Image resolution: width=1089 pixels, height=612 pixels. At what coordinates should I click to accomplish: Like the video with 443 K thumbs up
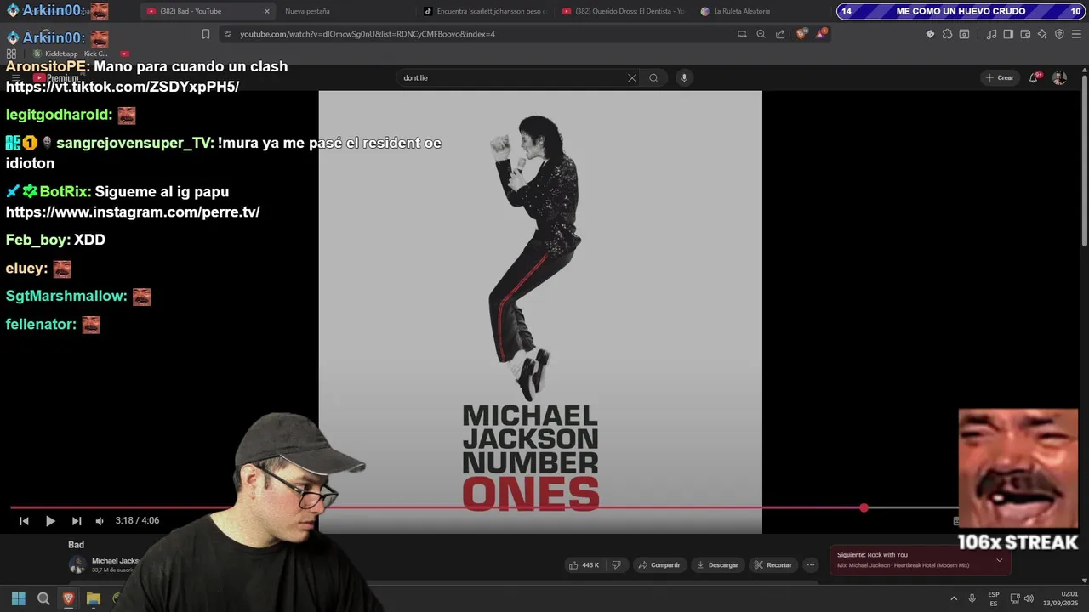584,565
